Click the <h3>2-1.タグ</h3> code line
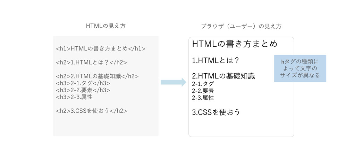The width and height of the screenshot is (347, 157). tap(83, 83)
